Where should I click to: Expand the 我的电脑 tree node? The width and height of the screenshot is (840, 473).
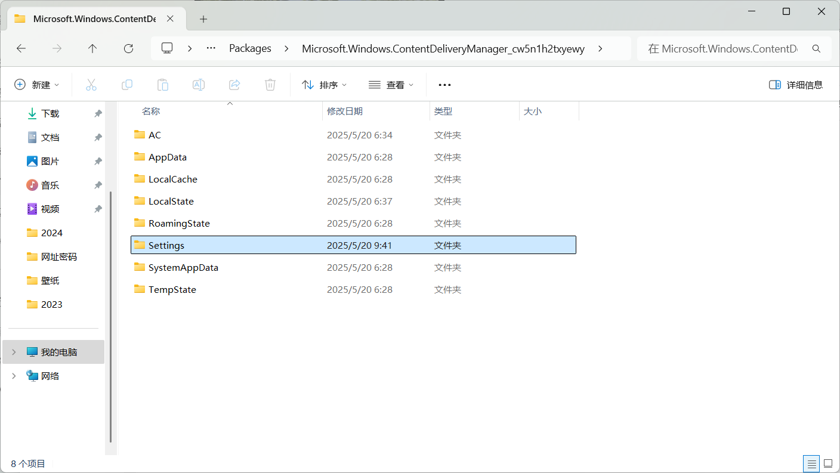click(x=14, y=353)
